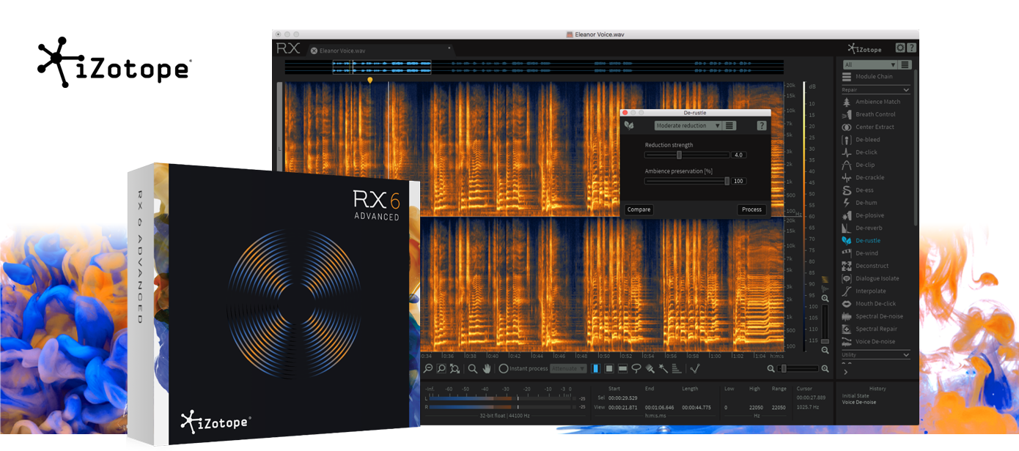The height and width of the screenshot is (451, 1019).
Task: Click the Ambience preservation value field
Action: 738,181
